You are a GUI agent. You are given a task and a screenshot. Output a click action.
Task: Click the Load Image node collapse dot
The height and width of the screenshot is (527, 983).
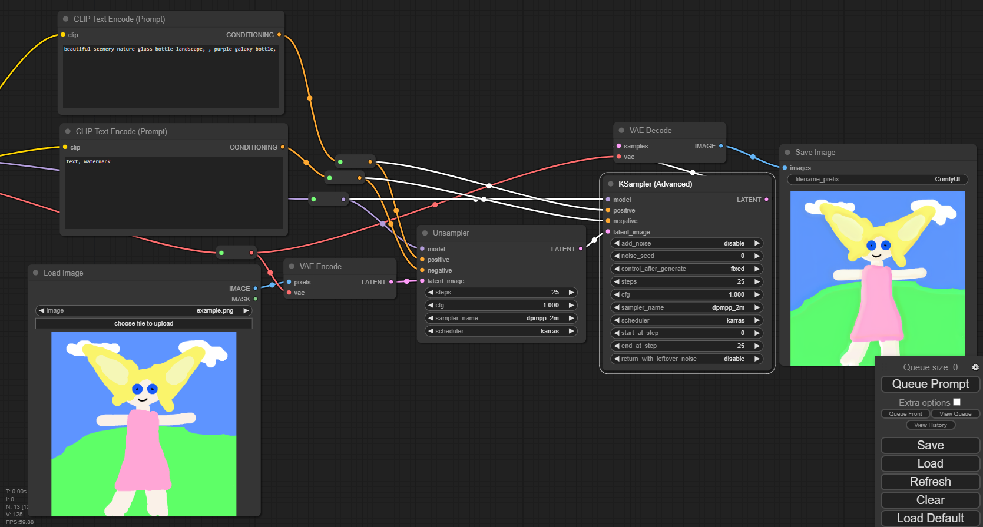[36, 273]
